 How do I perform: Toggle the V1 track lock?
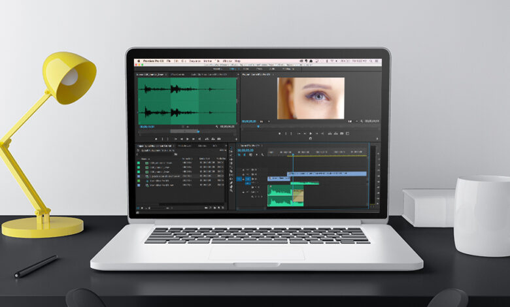[243, 179]
